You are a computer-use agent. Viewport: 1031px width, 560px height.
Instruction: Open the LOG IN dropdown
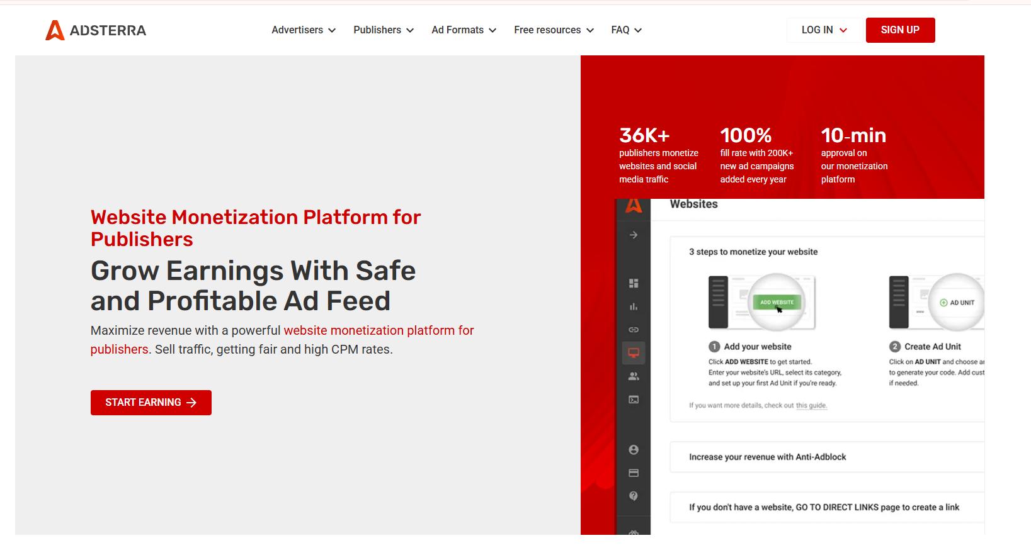824,30
